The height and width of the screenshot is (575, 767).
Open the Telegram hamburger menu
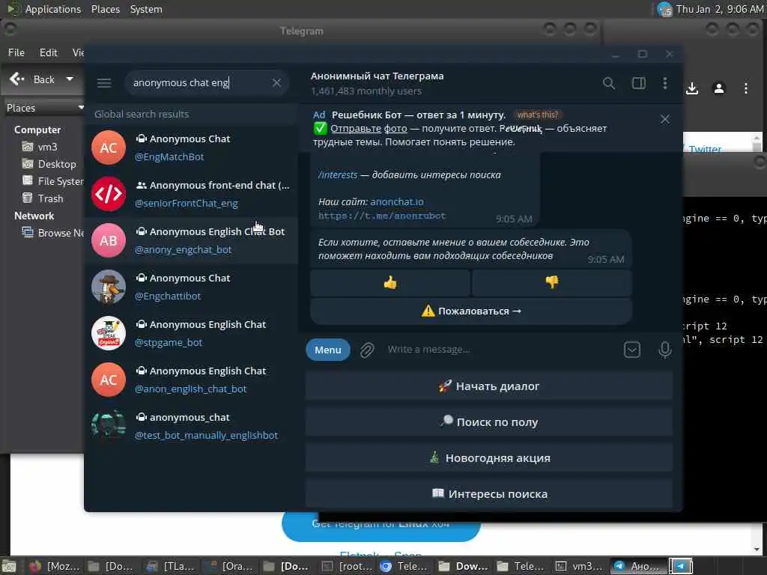point(104,82)
